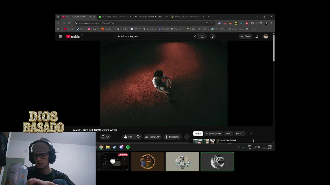Select the green-bordered avatar thumbnail
The image size is (330, 185).
(217, 162)
